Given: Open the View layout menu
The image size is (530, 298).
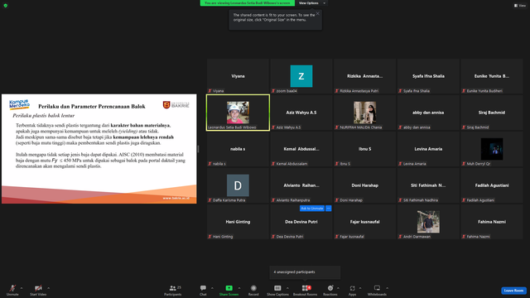Looking at the screenshot, I should [x=520, y=6].
